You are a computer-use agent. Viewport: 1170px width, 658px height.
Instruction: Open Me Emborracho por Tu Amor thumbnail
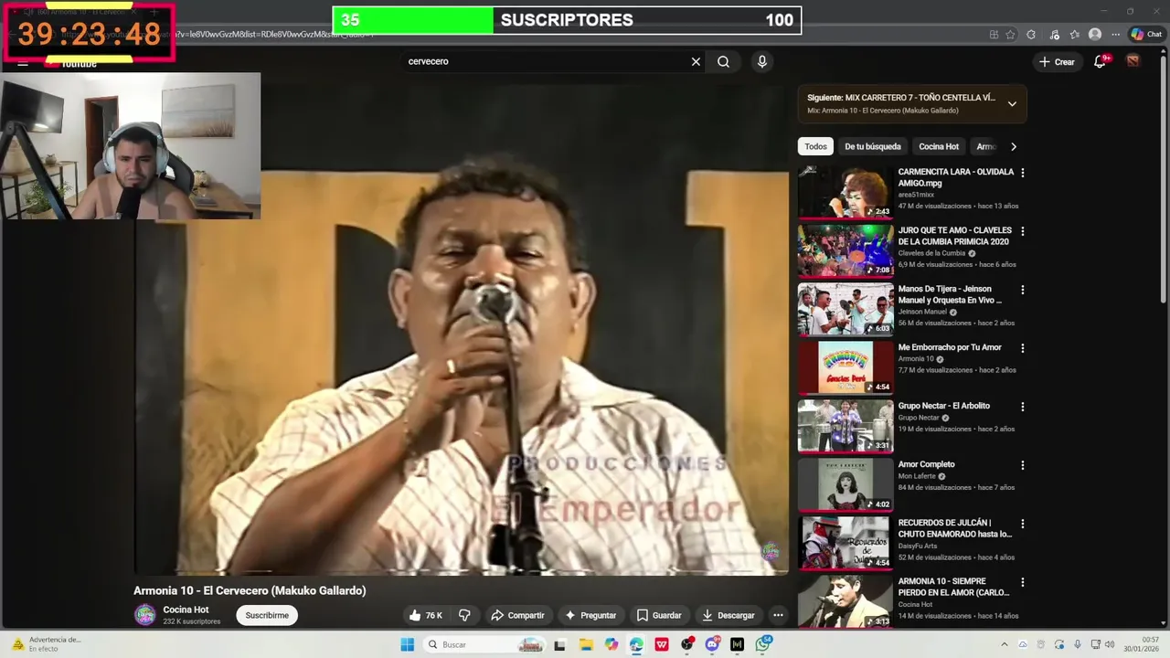click(x=846, y=367)
